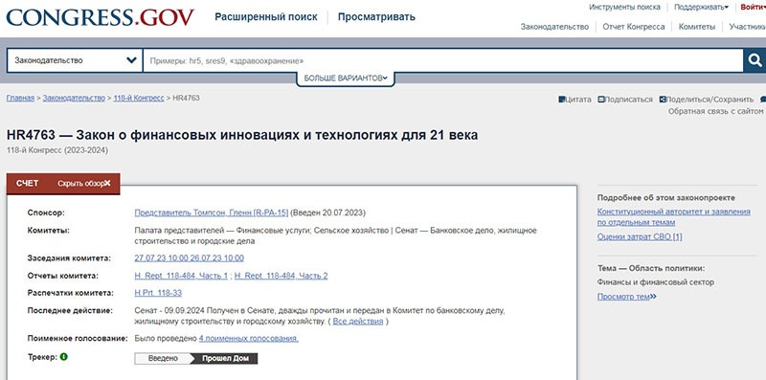The width and height of the screenshot is (766, 380).
Task: Click the Подписаться envelope icon
Action: click(x=601, y=100)
